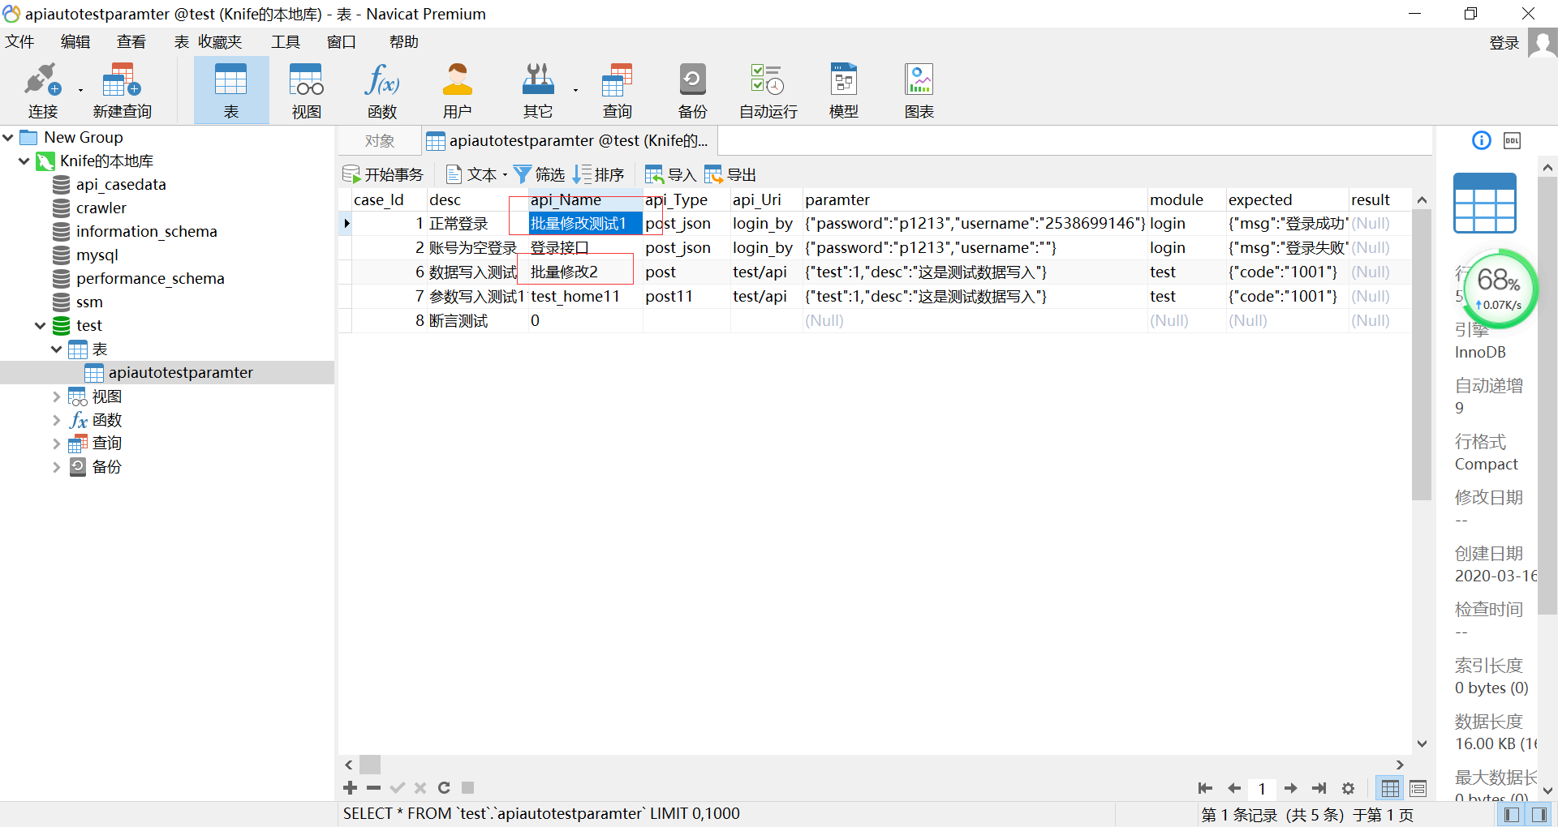
Task: Add a new record with plus icon
Action: pos(351,787)
